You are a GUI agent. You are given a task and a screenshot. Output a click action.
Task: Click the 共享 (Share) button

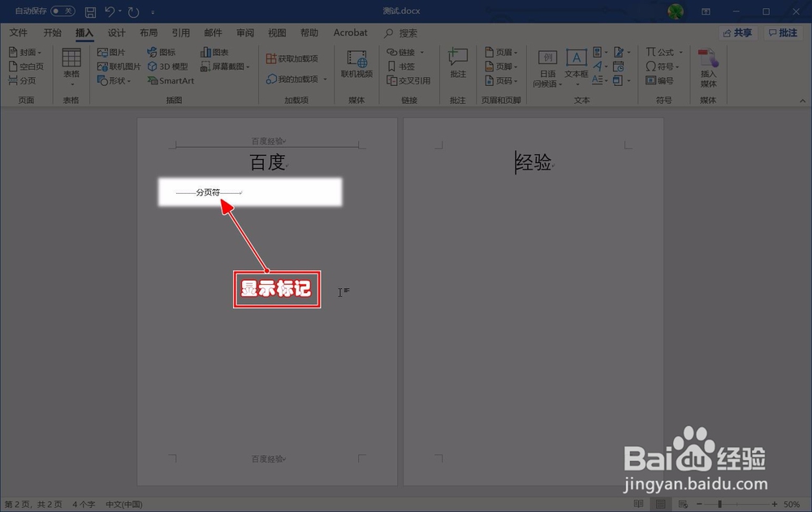(x=737, y=32)
